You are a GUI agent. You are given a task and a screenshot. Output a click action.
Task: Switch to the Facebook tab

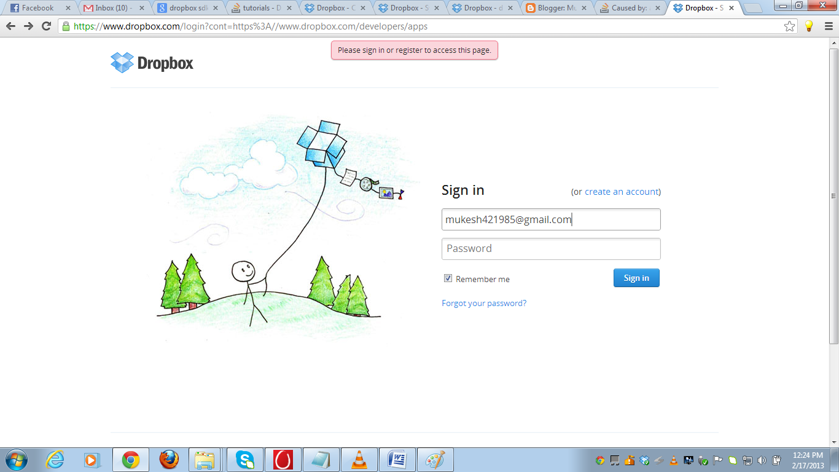(x=37, y=8)
